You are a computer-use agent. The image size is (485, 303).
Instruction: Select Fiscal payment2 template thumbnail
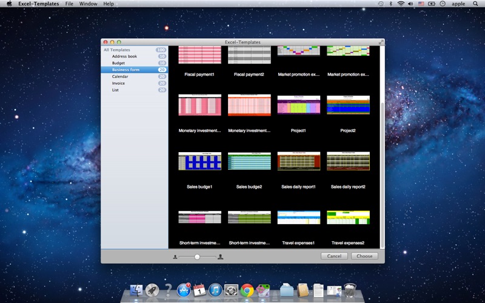[x=249, y=55]
